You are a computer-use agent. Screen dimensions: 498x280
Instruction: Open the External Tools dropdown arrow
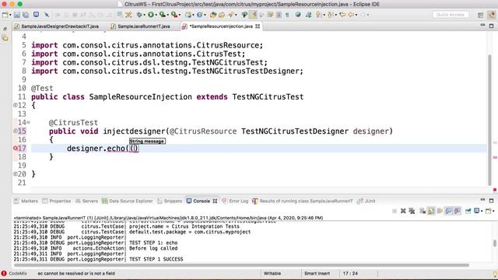tap(179, 15)
